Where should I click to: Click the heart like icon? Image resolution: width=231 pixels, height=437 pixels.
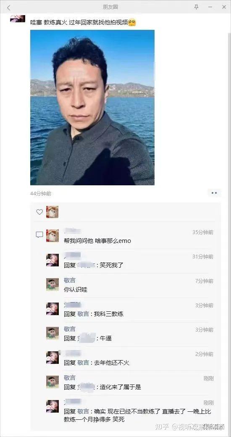pos(39,212)
